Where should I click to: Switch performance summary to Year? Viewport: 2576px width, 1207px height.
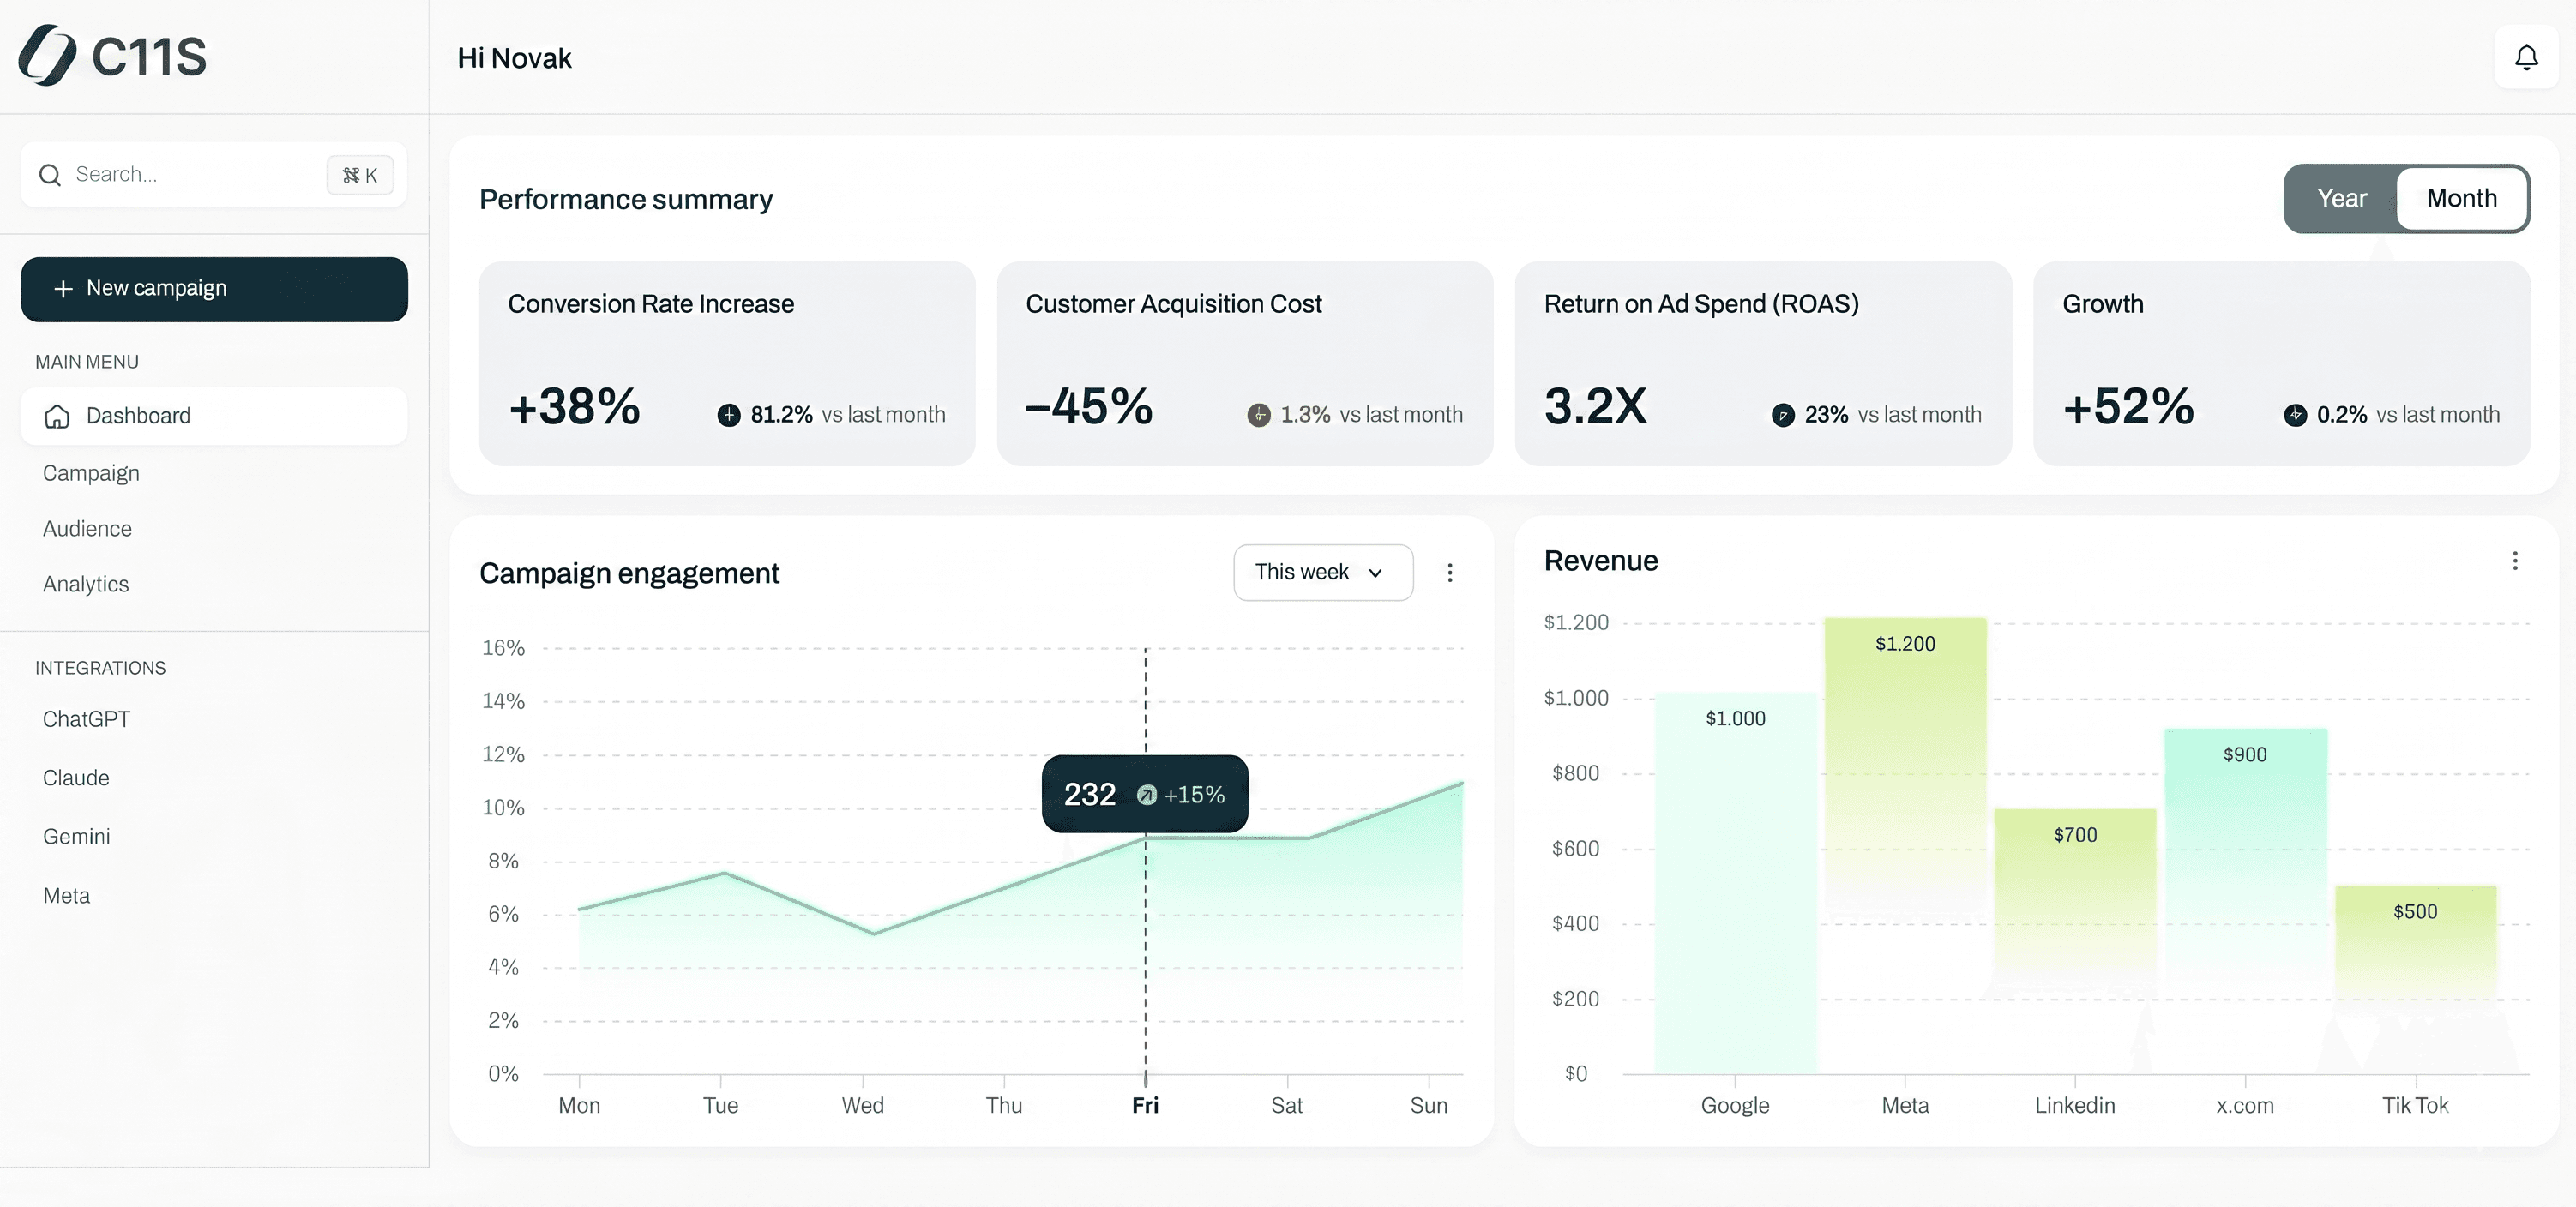(x=2341, y=199)
